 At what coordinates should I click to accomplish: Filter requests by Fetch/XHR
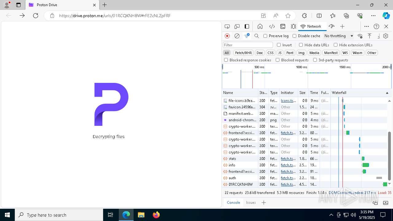click(243, 53)
